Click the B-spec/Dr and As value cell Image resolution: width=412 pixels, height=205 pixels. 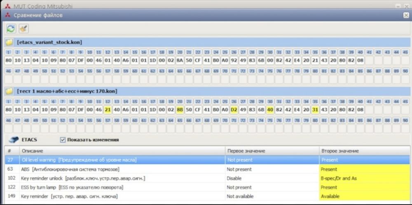(x=365, y=179)
